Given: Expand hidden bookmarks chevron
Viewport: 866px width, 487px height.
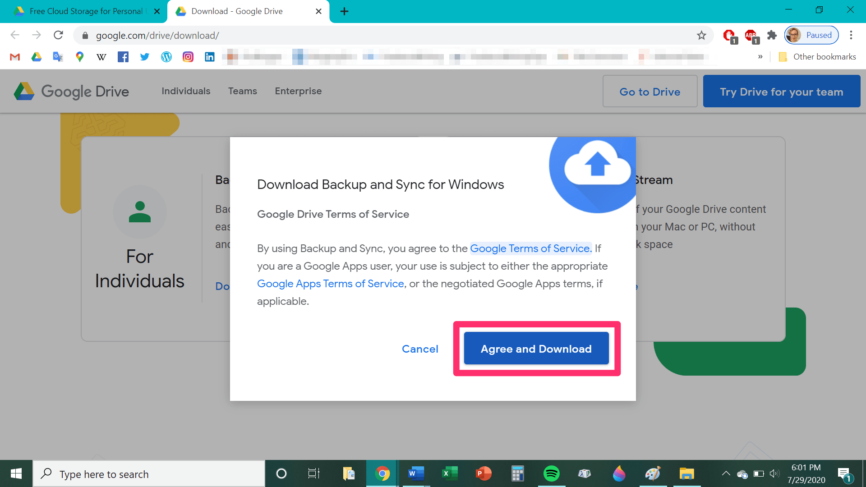Looking at the screenshot, I should (x=760, y=57).
